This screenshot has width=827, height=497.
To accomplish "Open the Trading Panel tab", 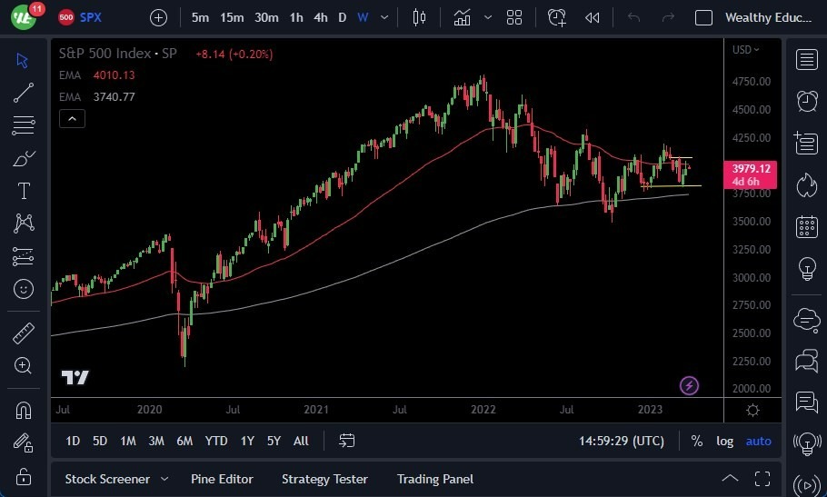I will point(435,479).
